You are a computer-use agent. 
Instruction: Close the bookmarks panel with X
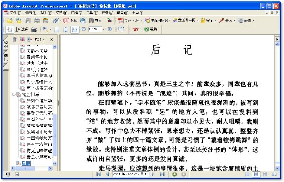click(52, 39)
